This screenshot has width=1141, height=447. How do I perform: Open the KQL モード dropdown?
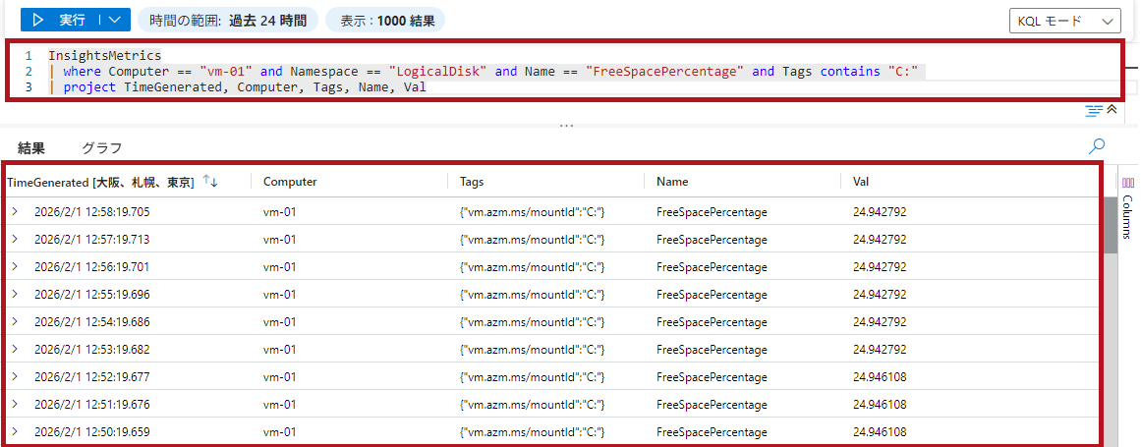click(1065, 21)
